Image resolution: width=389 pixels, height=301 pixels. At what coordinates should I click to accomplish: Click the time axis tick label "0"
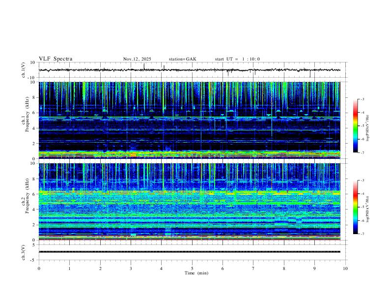tap(39, 269)
